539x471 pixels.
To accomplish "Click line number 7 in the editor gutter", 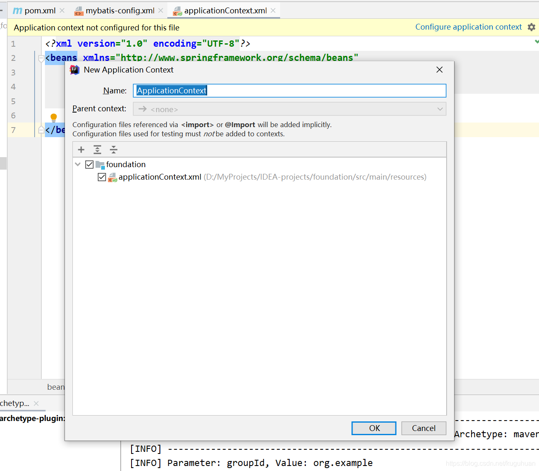I will (x=13, y=130).
